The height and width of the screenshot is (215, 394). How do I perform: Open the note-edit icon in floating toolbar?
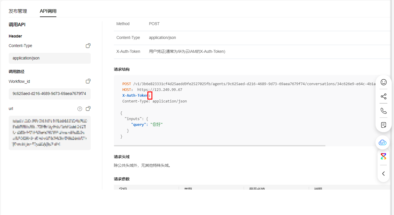point(384,125)
